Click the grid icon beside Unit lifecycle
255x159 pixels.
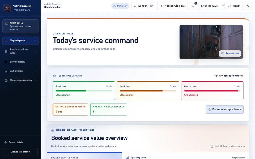coord(6,71)
